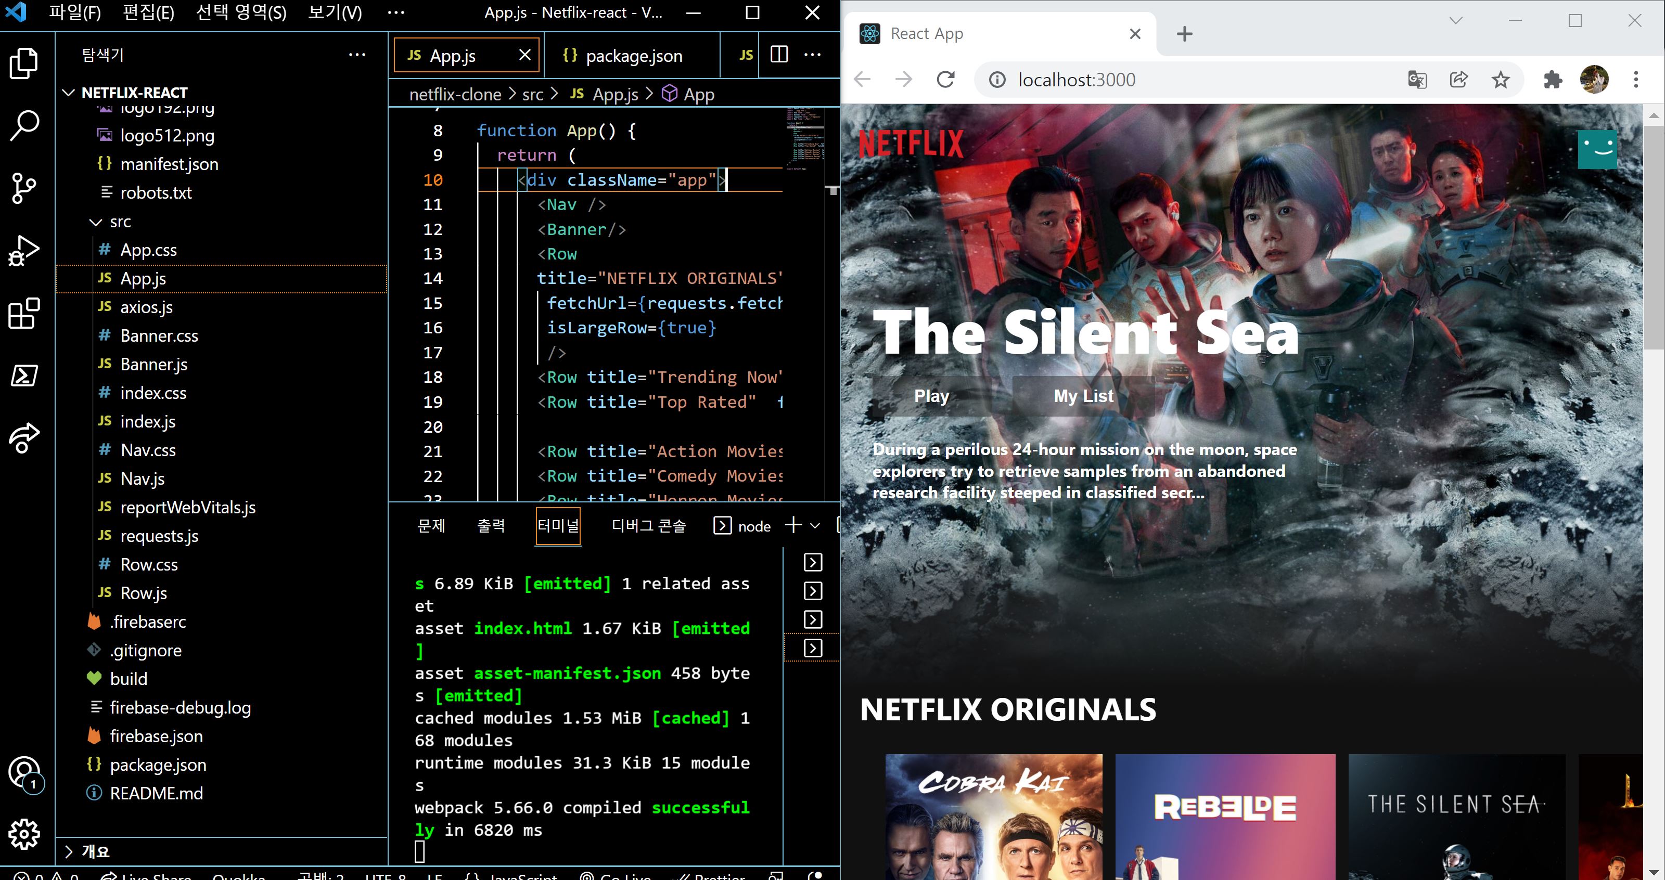
Task: Click netflix-clone in the breadcrumb
Action: pyautogui.click(x=455, y=94)
